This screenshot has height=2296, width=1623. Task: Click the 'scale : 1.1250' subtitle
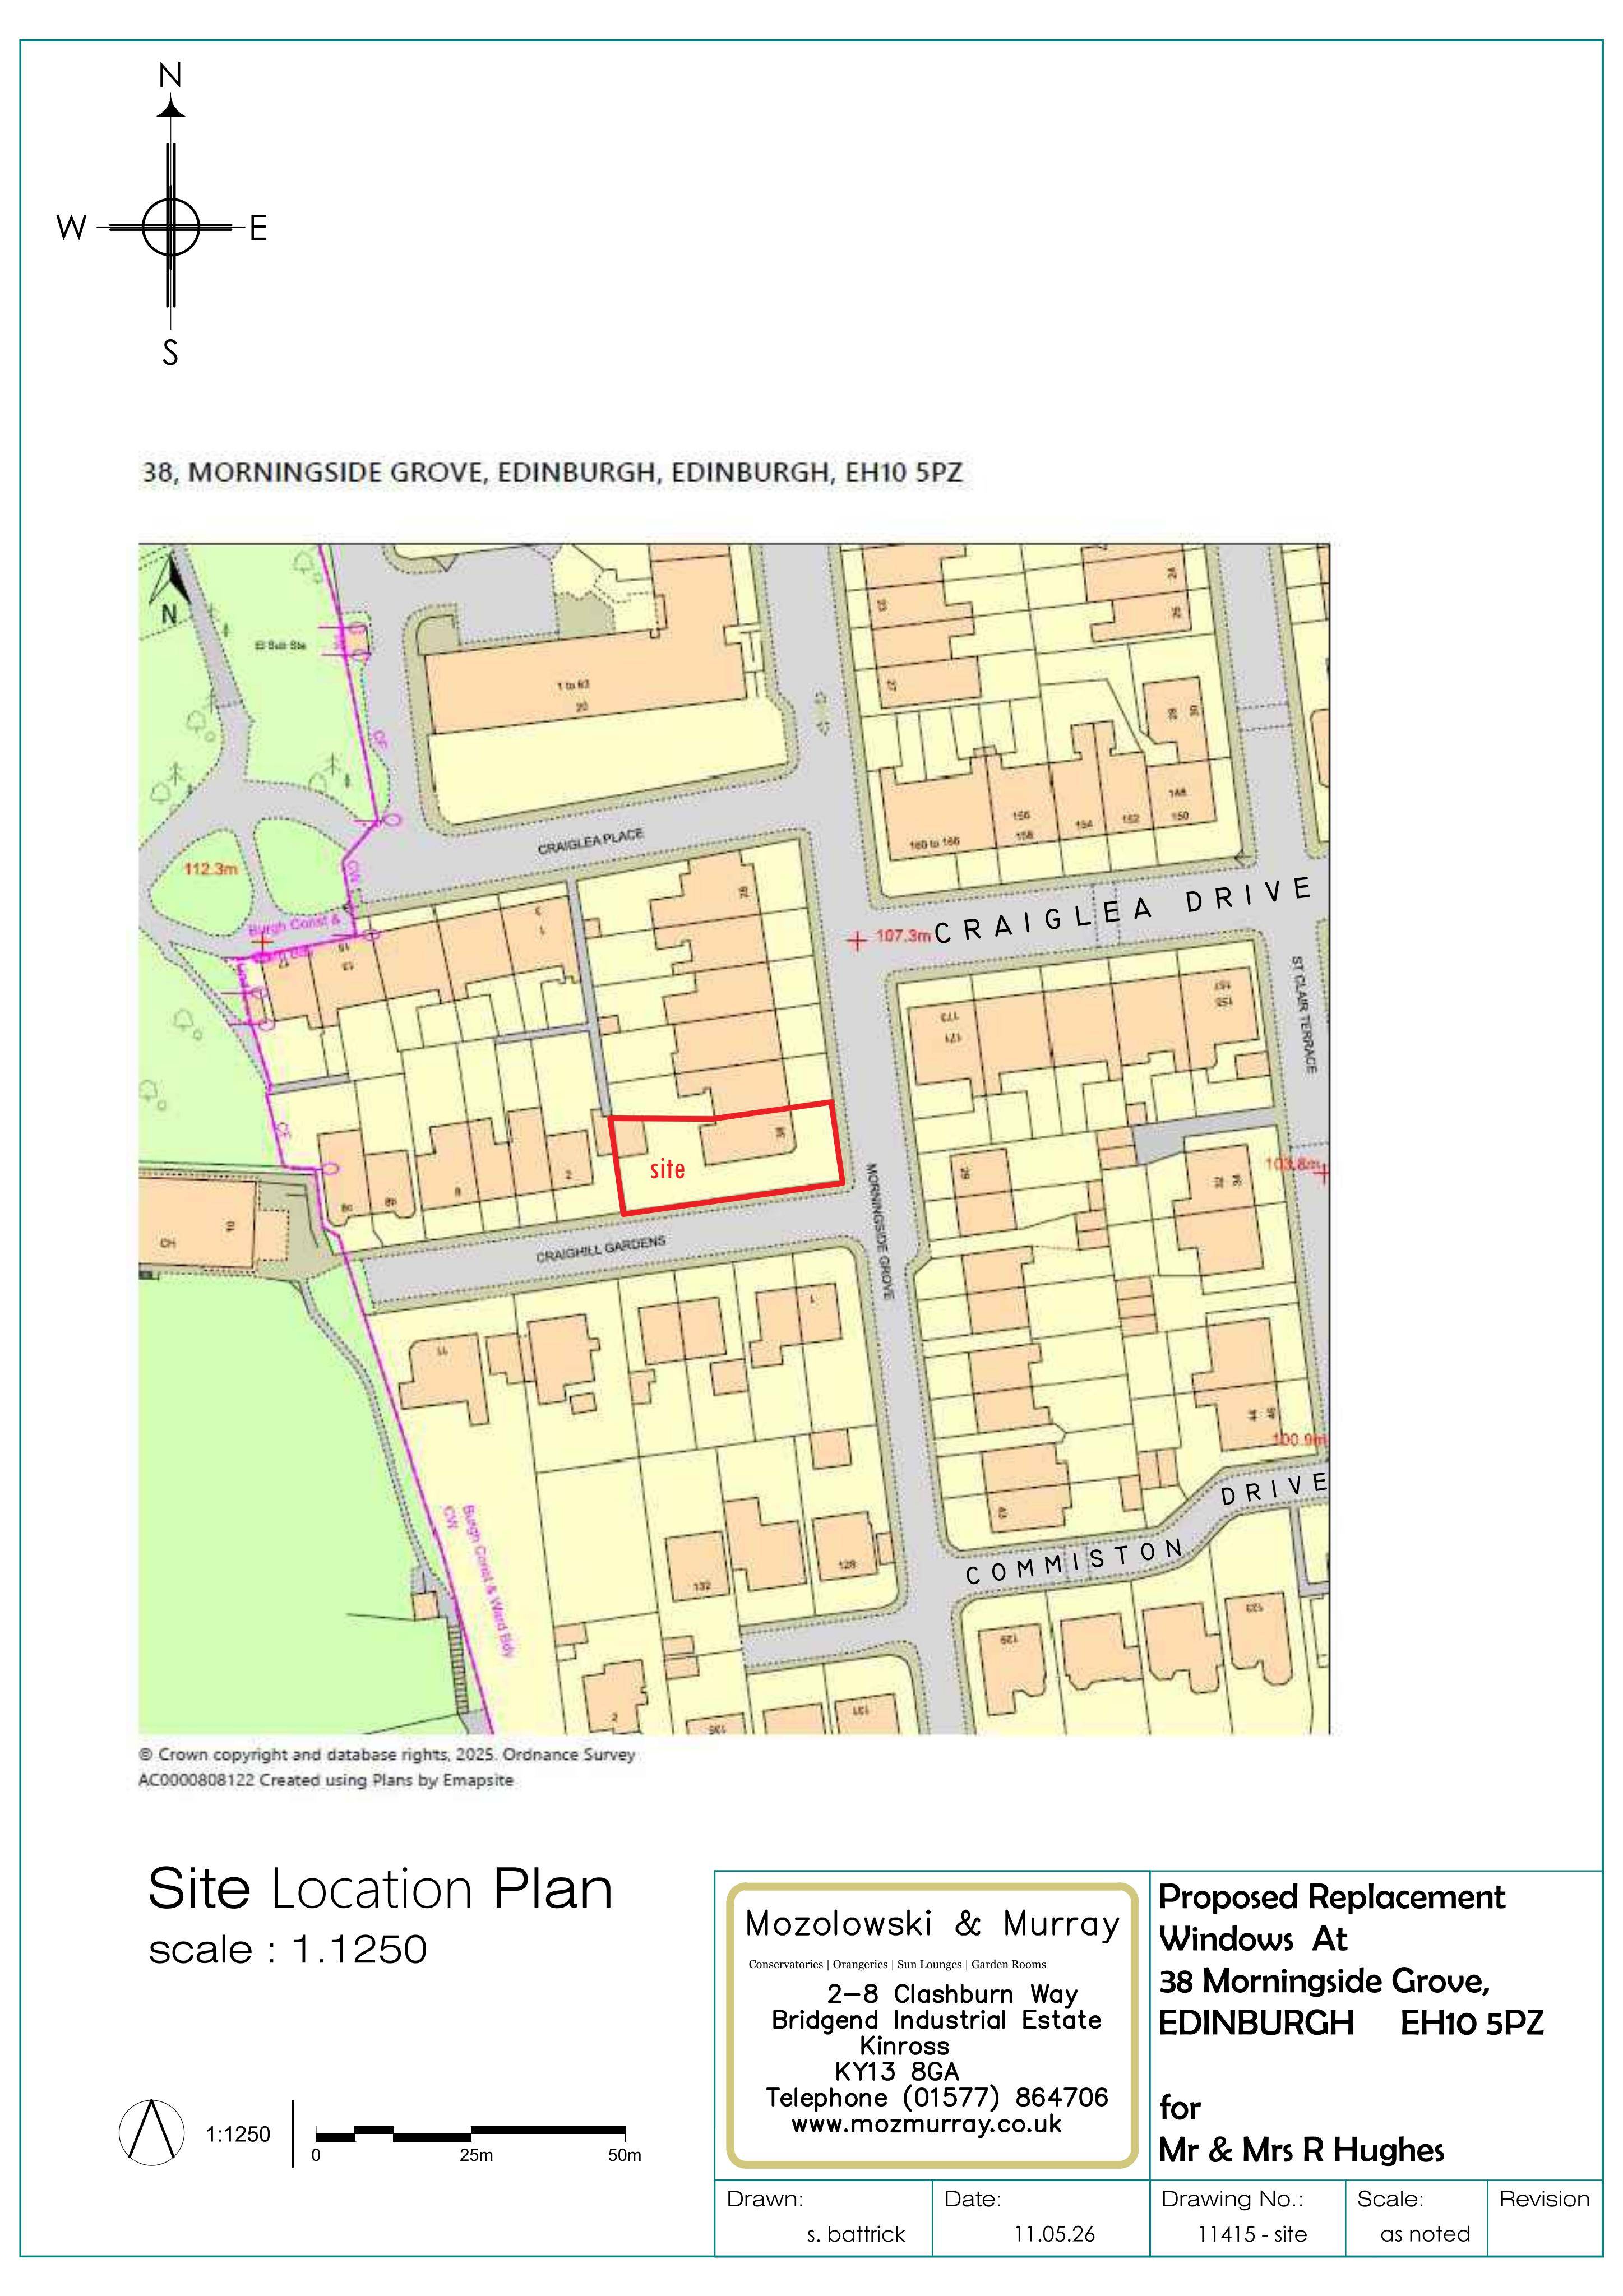pos(288,1949)
